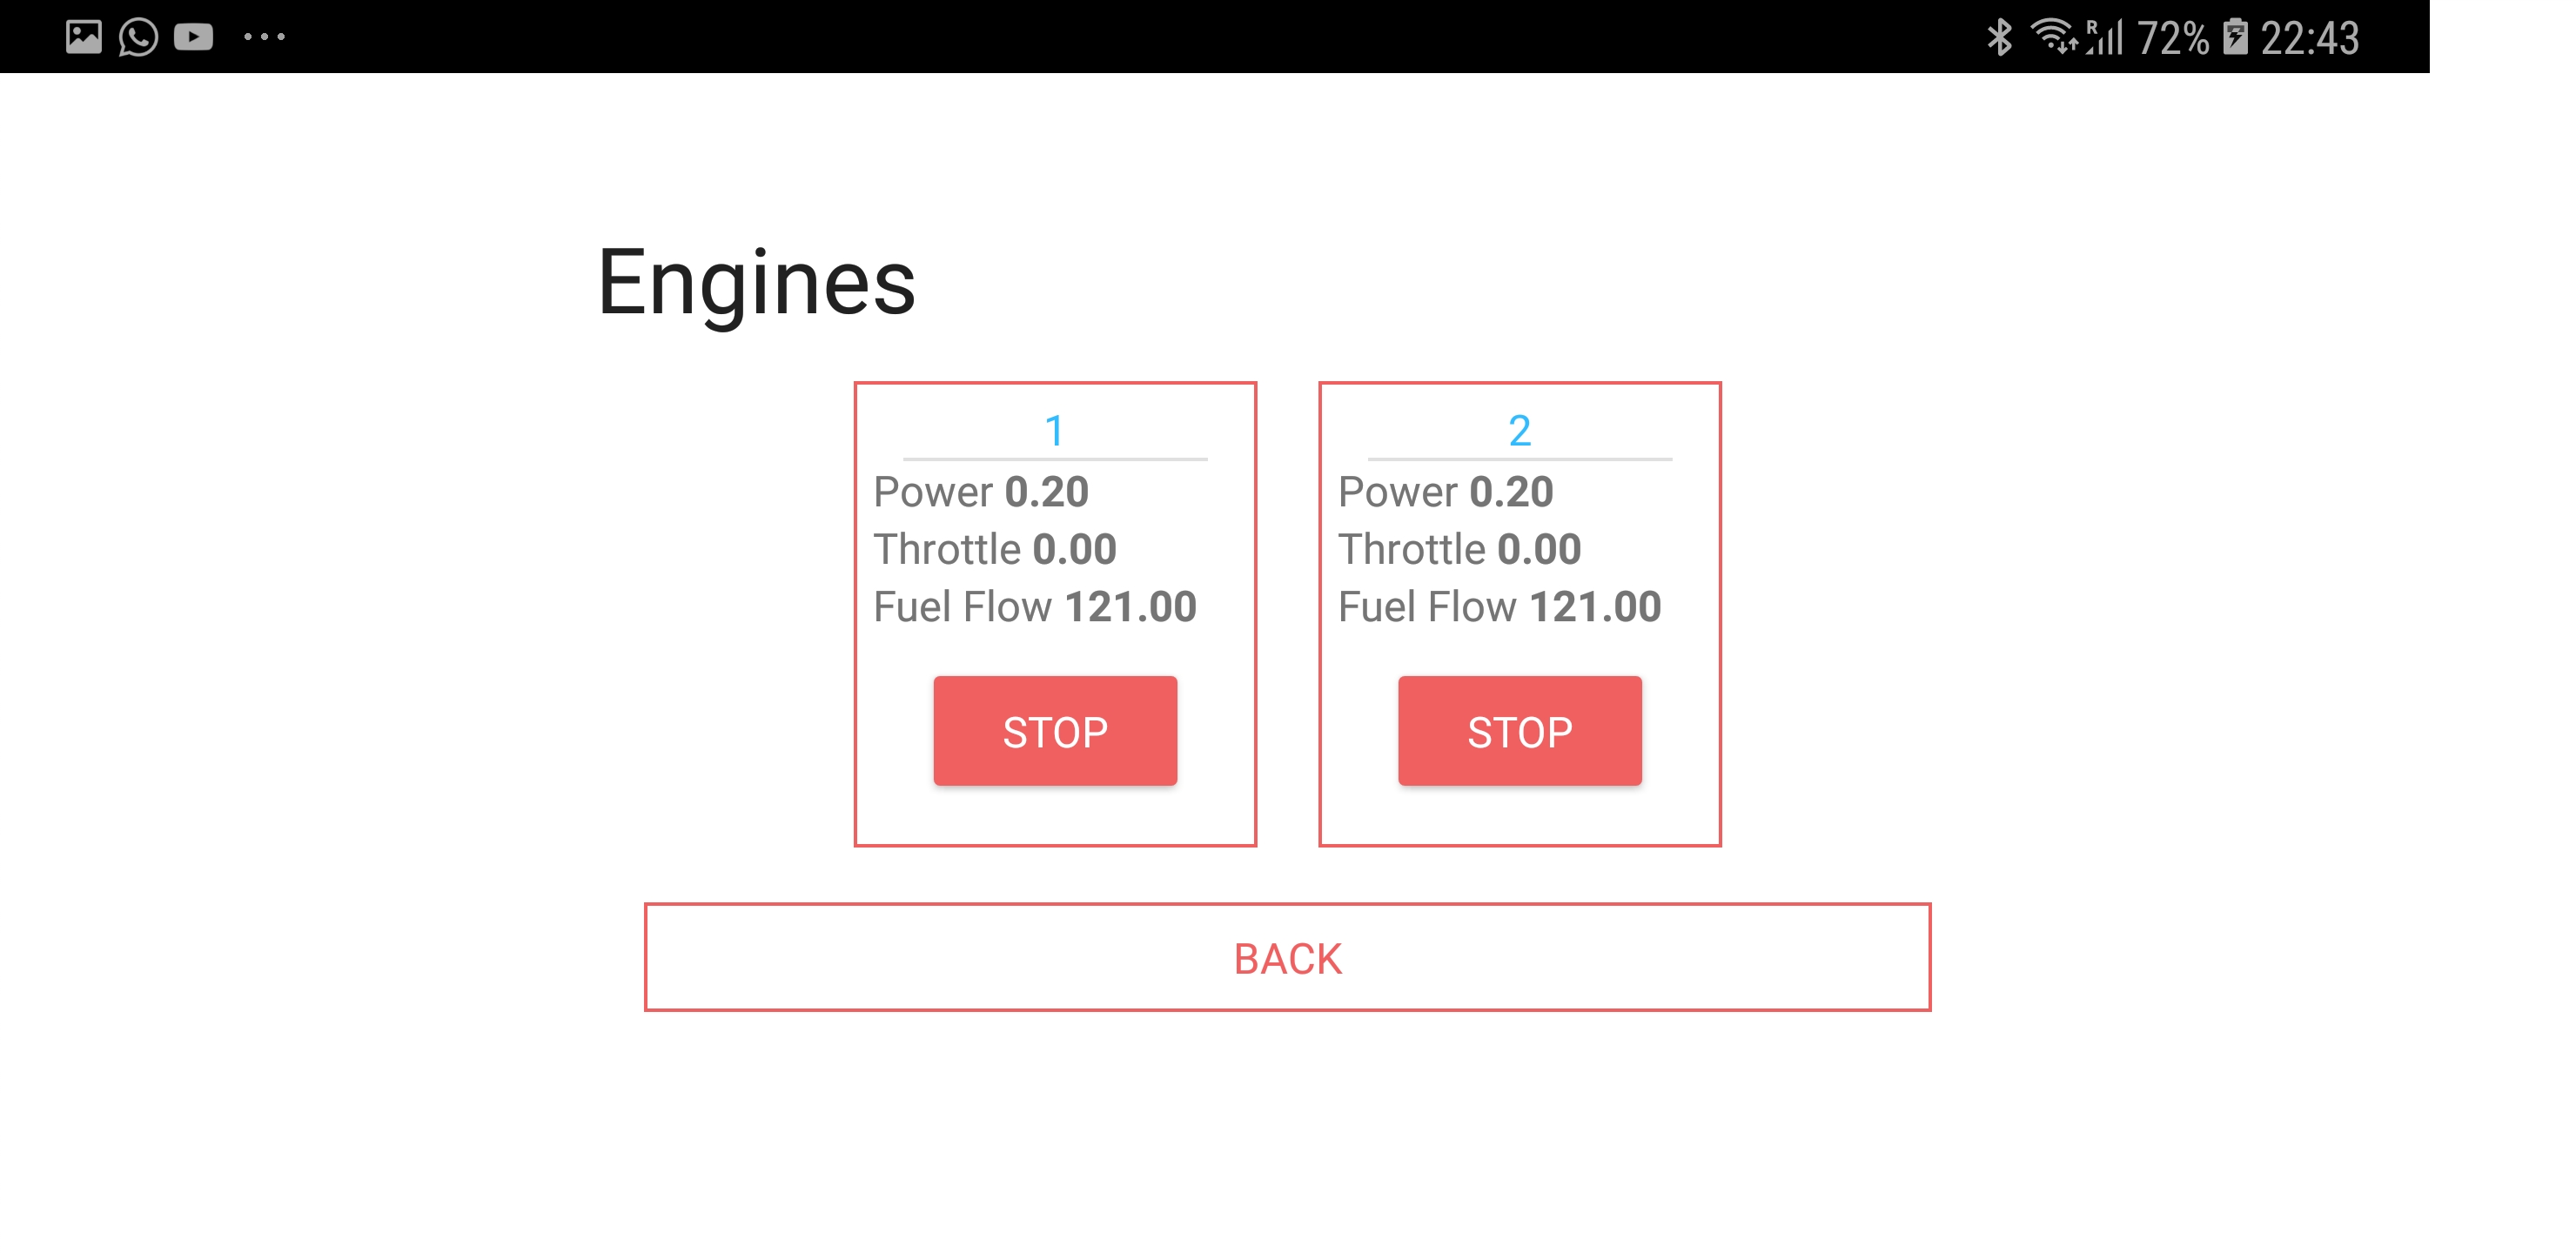Tap the Bluetooth status icon

tap(1998, 37)
